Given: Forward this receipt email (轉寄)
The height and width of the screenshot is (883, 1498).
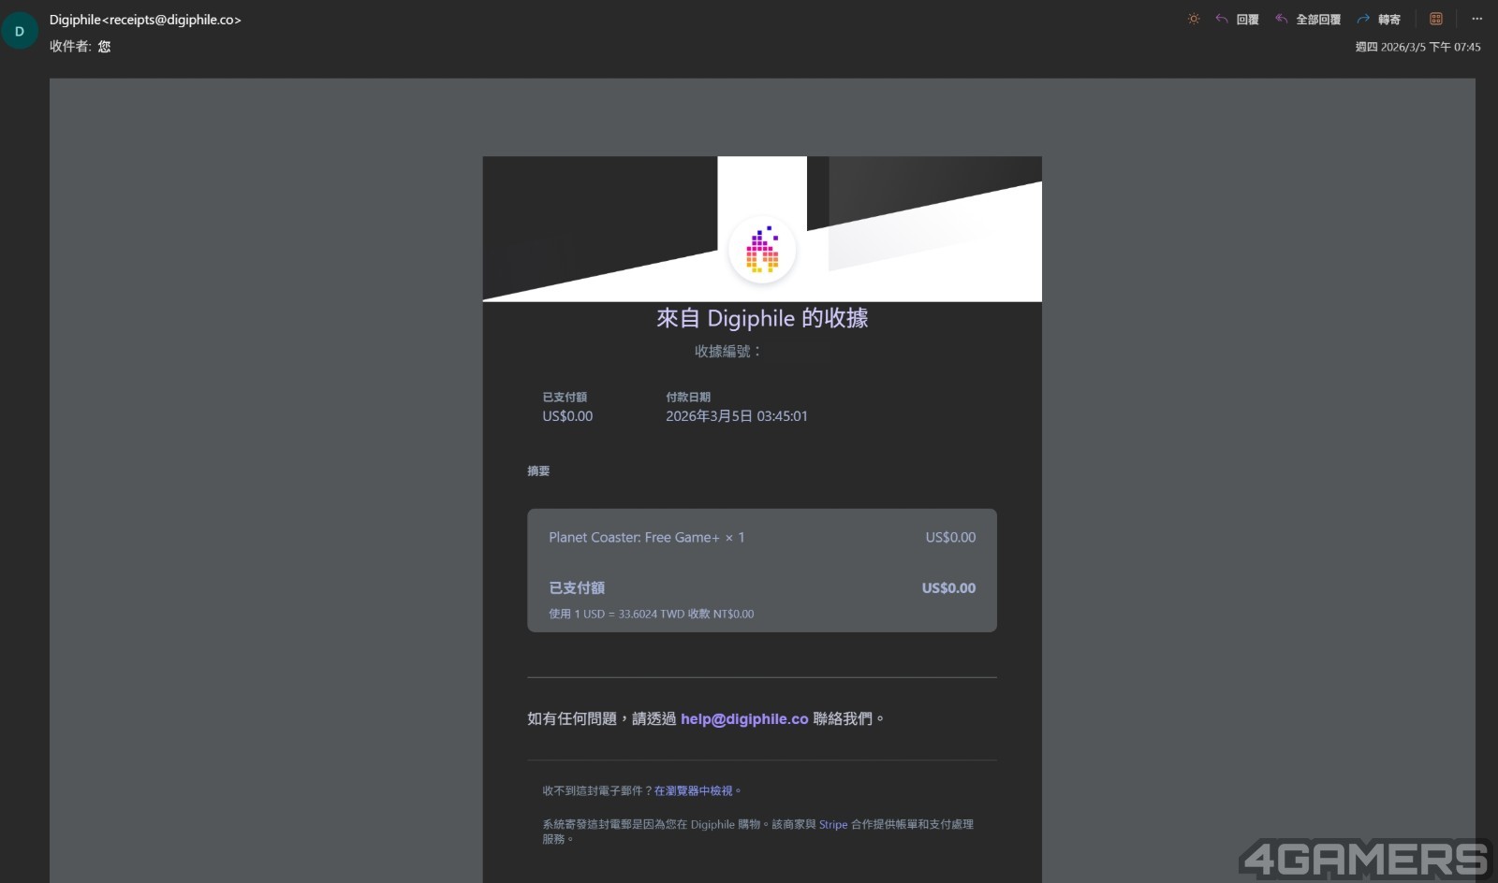Looking at the screenshot, I should 1378,19.
